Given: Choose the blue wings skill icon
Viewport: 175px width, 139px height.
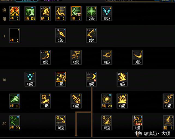Looking at the screenshot, I should (x=107, y=14).
